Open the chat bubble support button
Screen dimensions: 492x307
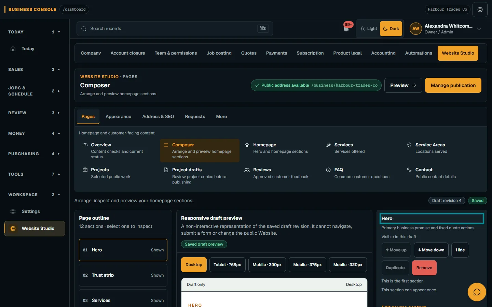[477, 292]
